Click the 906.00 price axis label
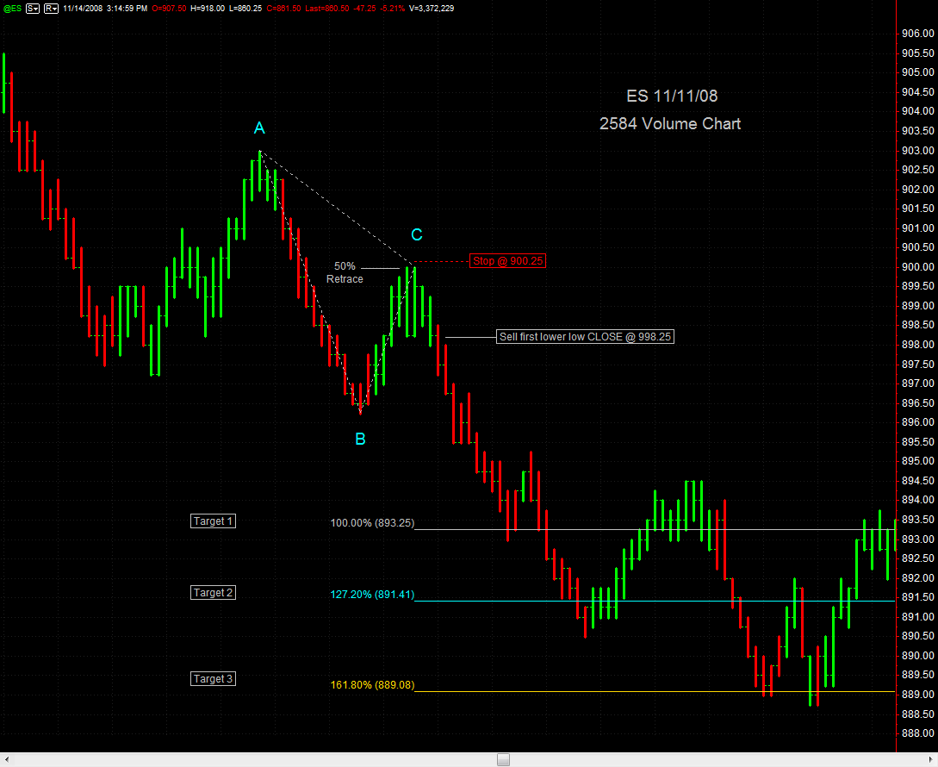The image size is (938, 767). (x=917, y=34)
